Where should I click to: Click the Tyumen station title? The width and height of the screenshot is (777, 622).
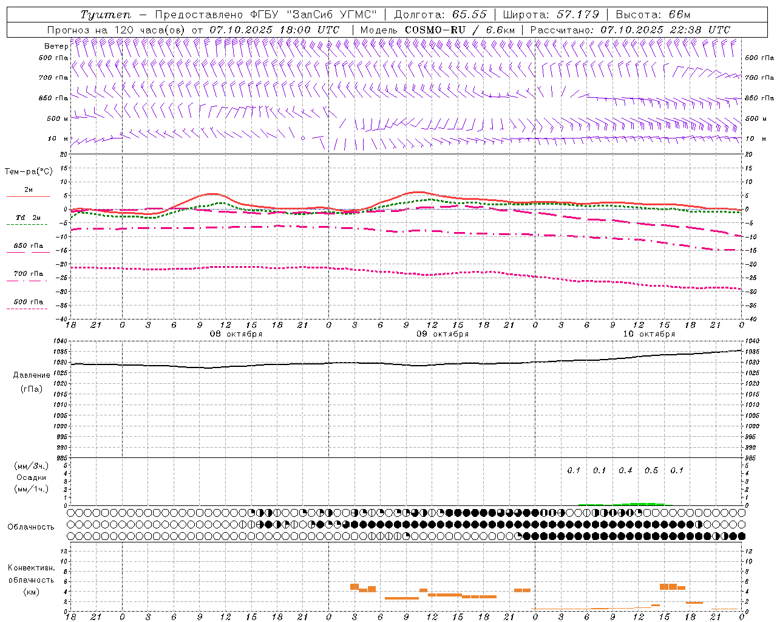tap(106, 15)
